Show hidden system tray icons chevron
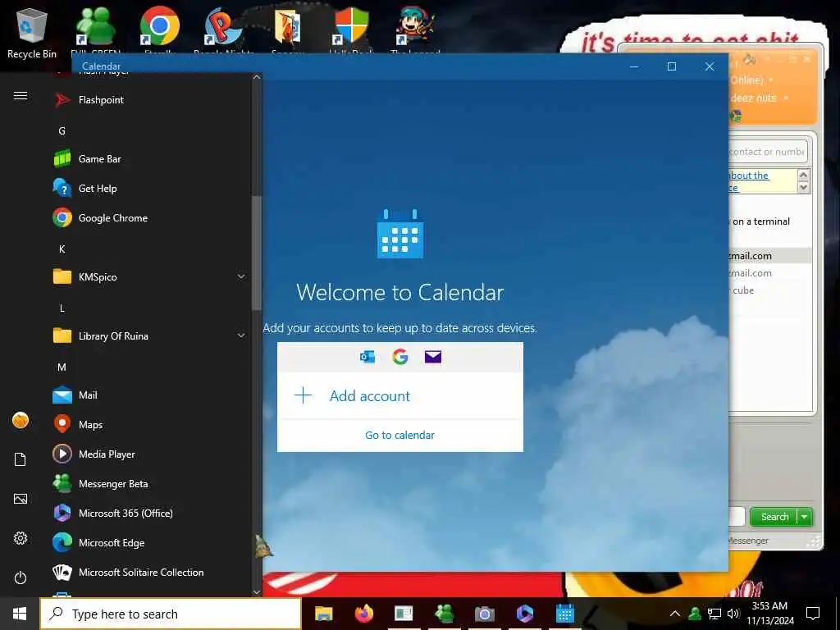 (675, 614)
